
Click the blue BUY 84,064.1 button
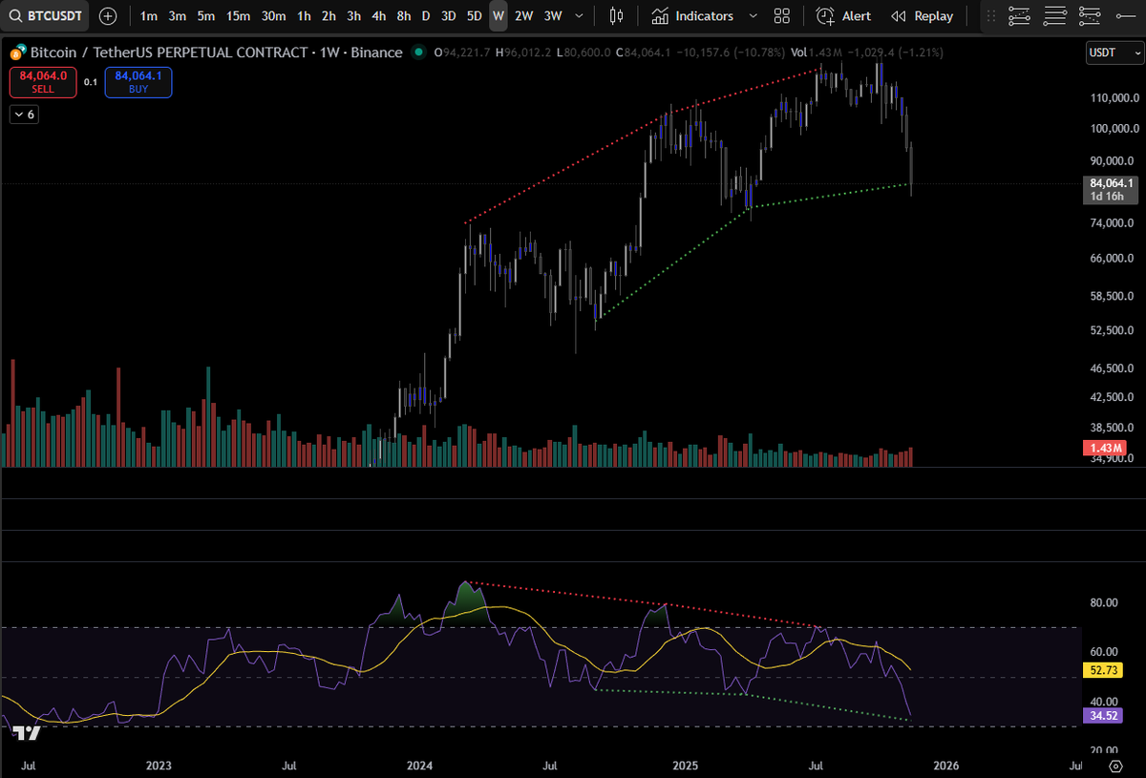pos(138,82)
